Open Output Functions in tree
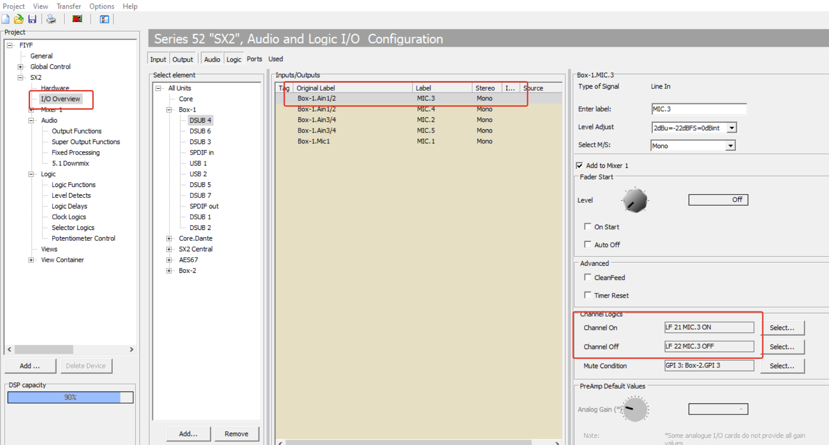This screenshot has width=829, height=445. (76, 131)
